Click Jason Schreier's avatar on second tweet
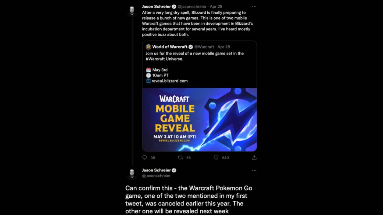Image resolution: width=383 pixels, height=215 pixels. (132, 173)
